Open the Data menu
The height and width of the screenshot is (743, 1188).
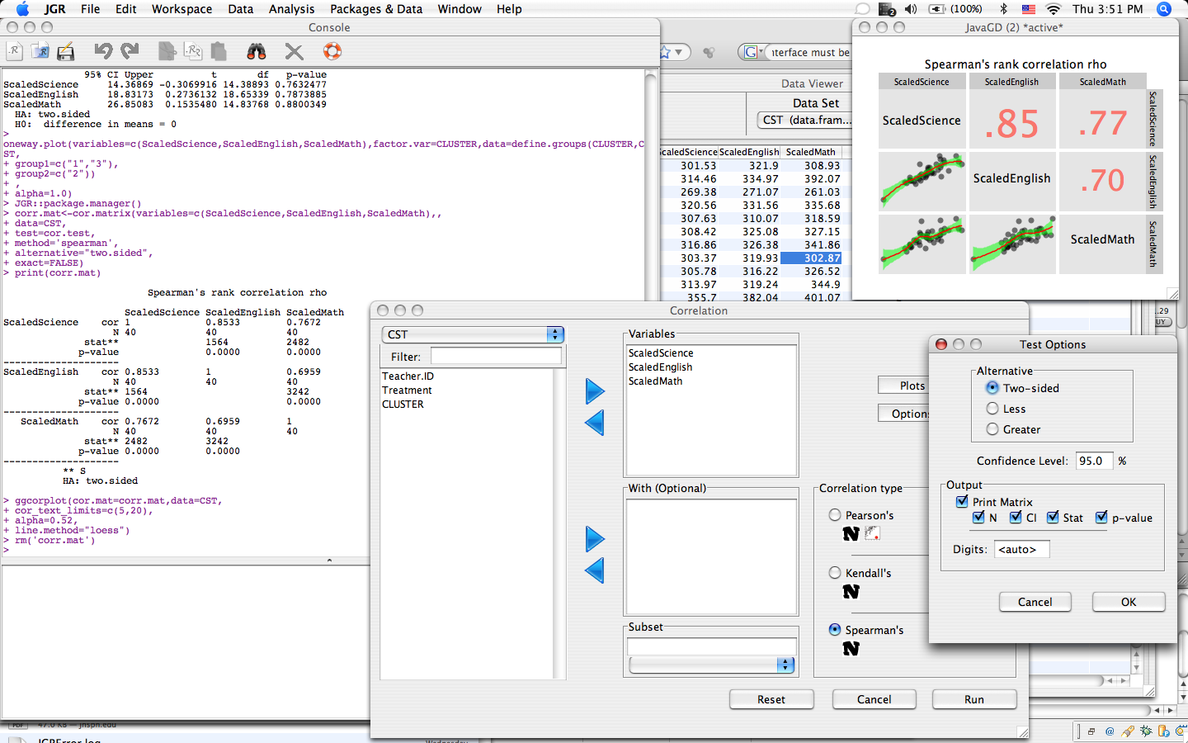coord(240,9)
